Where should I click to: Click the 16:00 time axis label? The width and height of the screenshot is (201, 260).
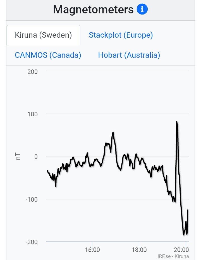point(92,249)
